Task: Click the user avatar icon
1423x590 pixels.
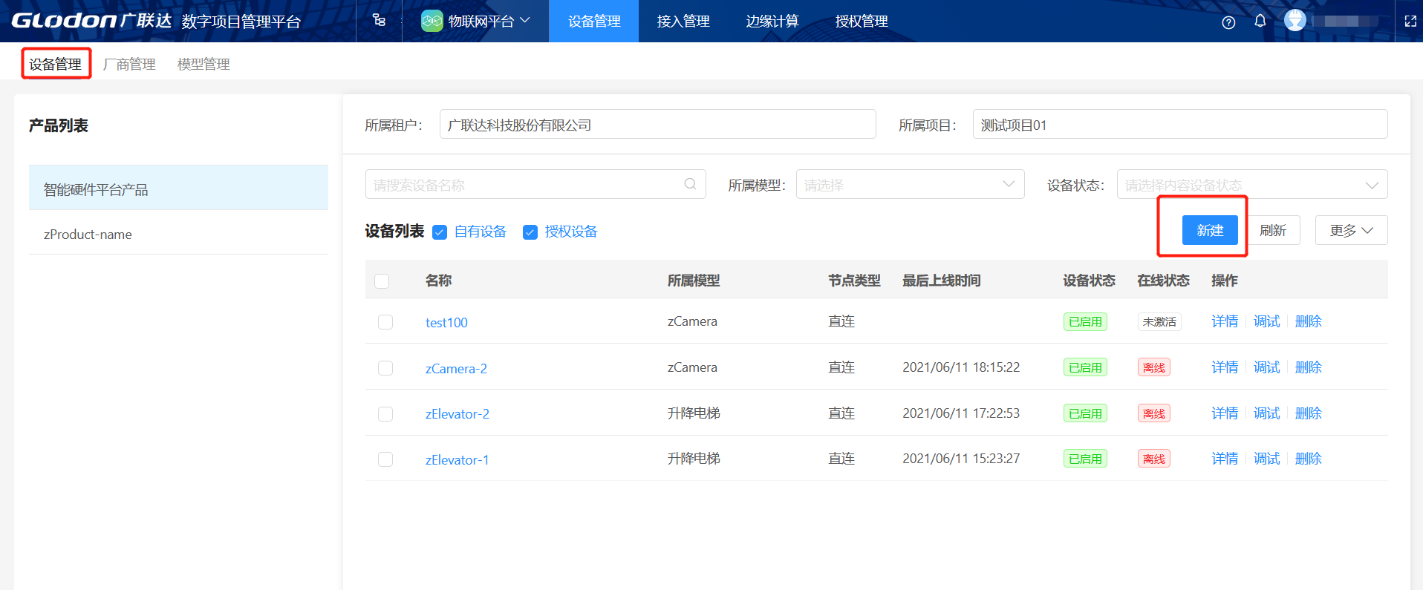Action: (1295, 21)
